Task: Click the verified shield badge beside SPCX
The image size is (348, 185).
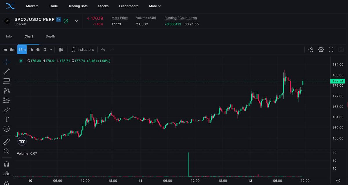Action: pos(66,21)
